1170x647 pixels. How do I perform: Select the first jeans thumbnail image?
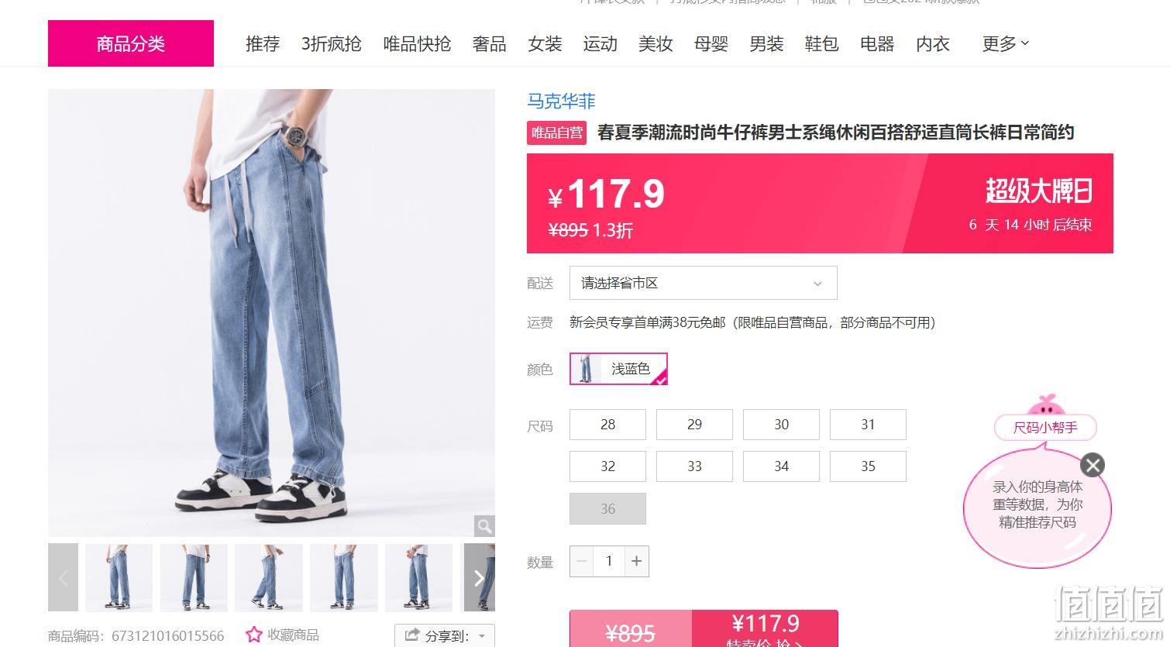(x=119, y=577)
